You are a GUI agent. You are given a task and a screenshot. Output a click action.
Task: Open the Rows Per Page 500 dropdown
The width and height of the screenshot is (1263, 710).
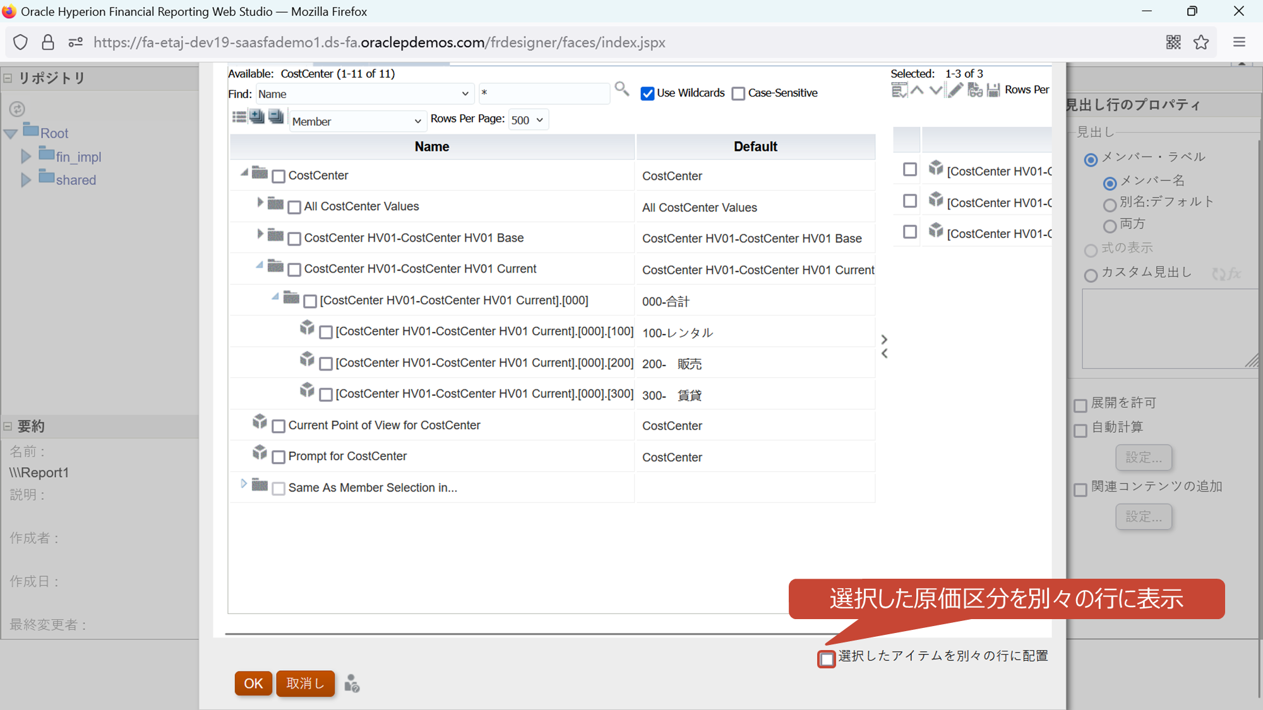[x=528, y=120]
